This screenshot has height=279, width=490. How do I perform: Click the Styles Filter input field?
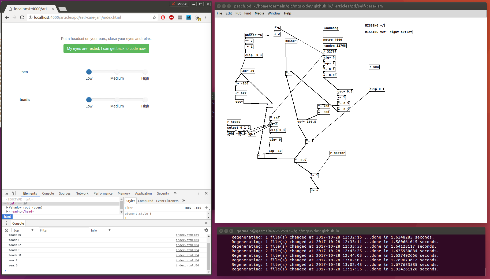pos(153,208)
